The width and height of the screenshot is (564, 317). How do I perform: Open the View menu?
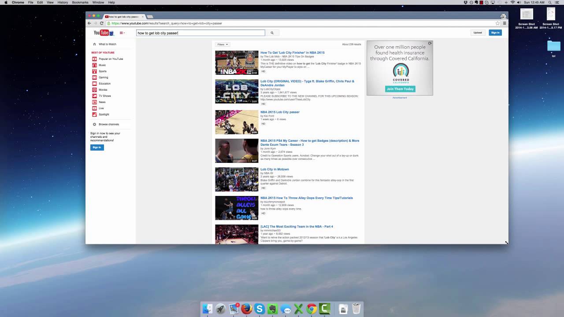pos(50,3)
